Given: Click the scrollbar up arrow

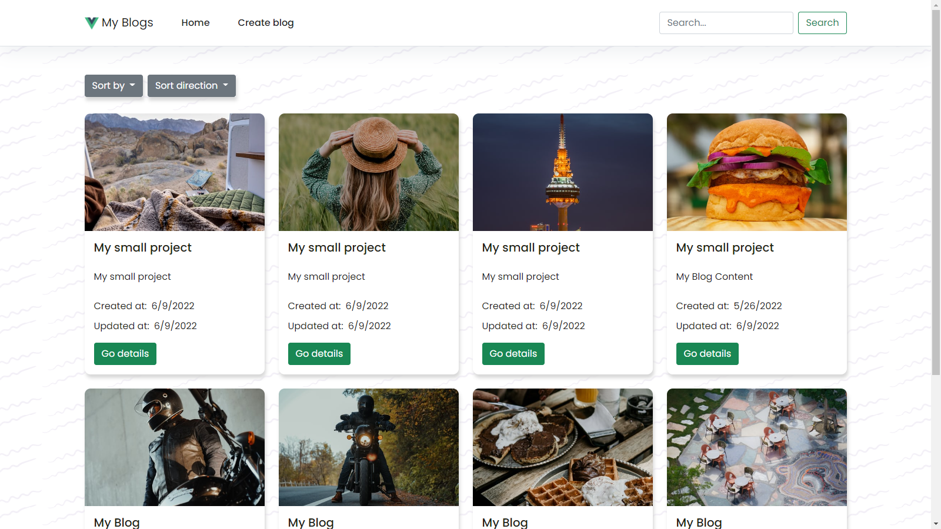Looking at the screenshot, I should pos(936,5).
